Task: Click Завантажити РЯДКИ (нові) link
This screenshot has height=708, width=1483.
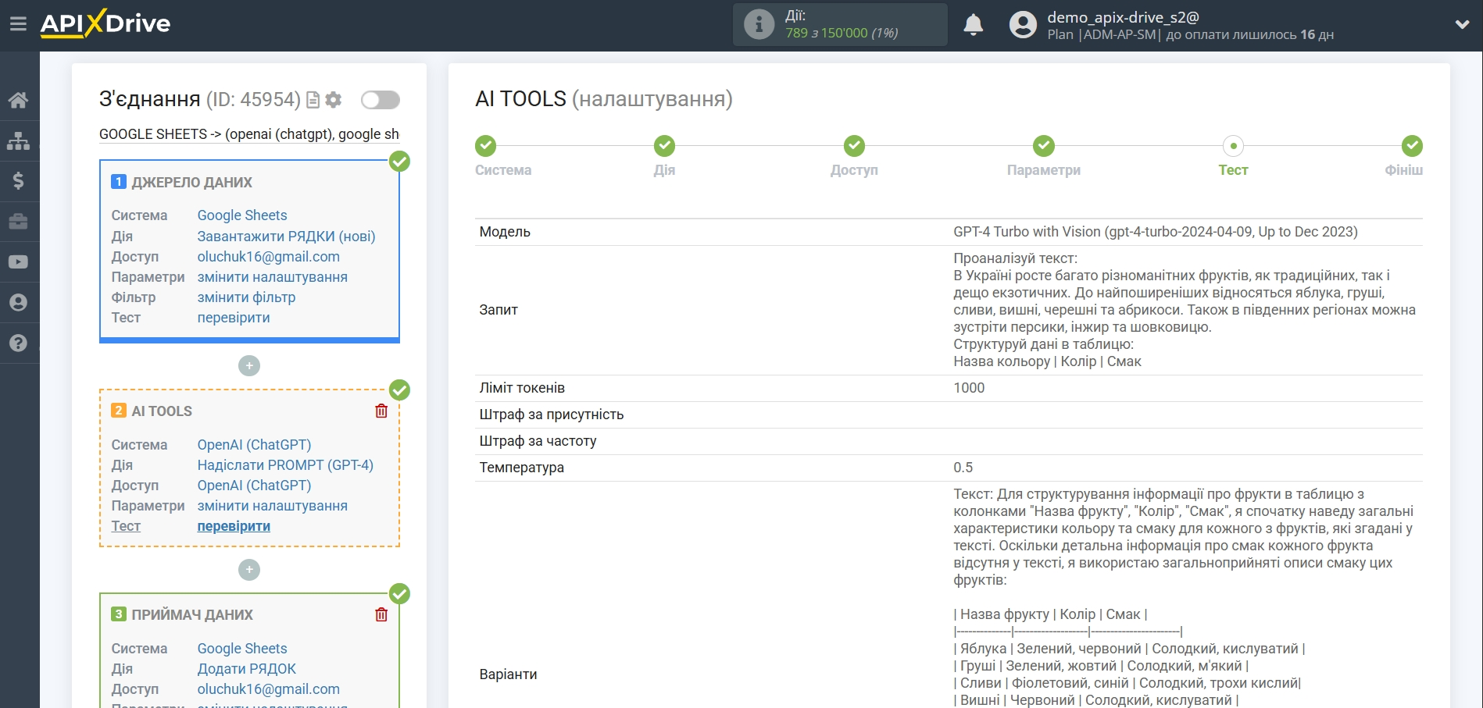Action: click(286, 237)
